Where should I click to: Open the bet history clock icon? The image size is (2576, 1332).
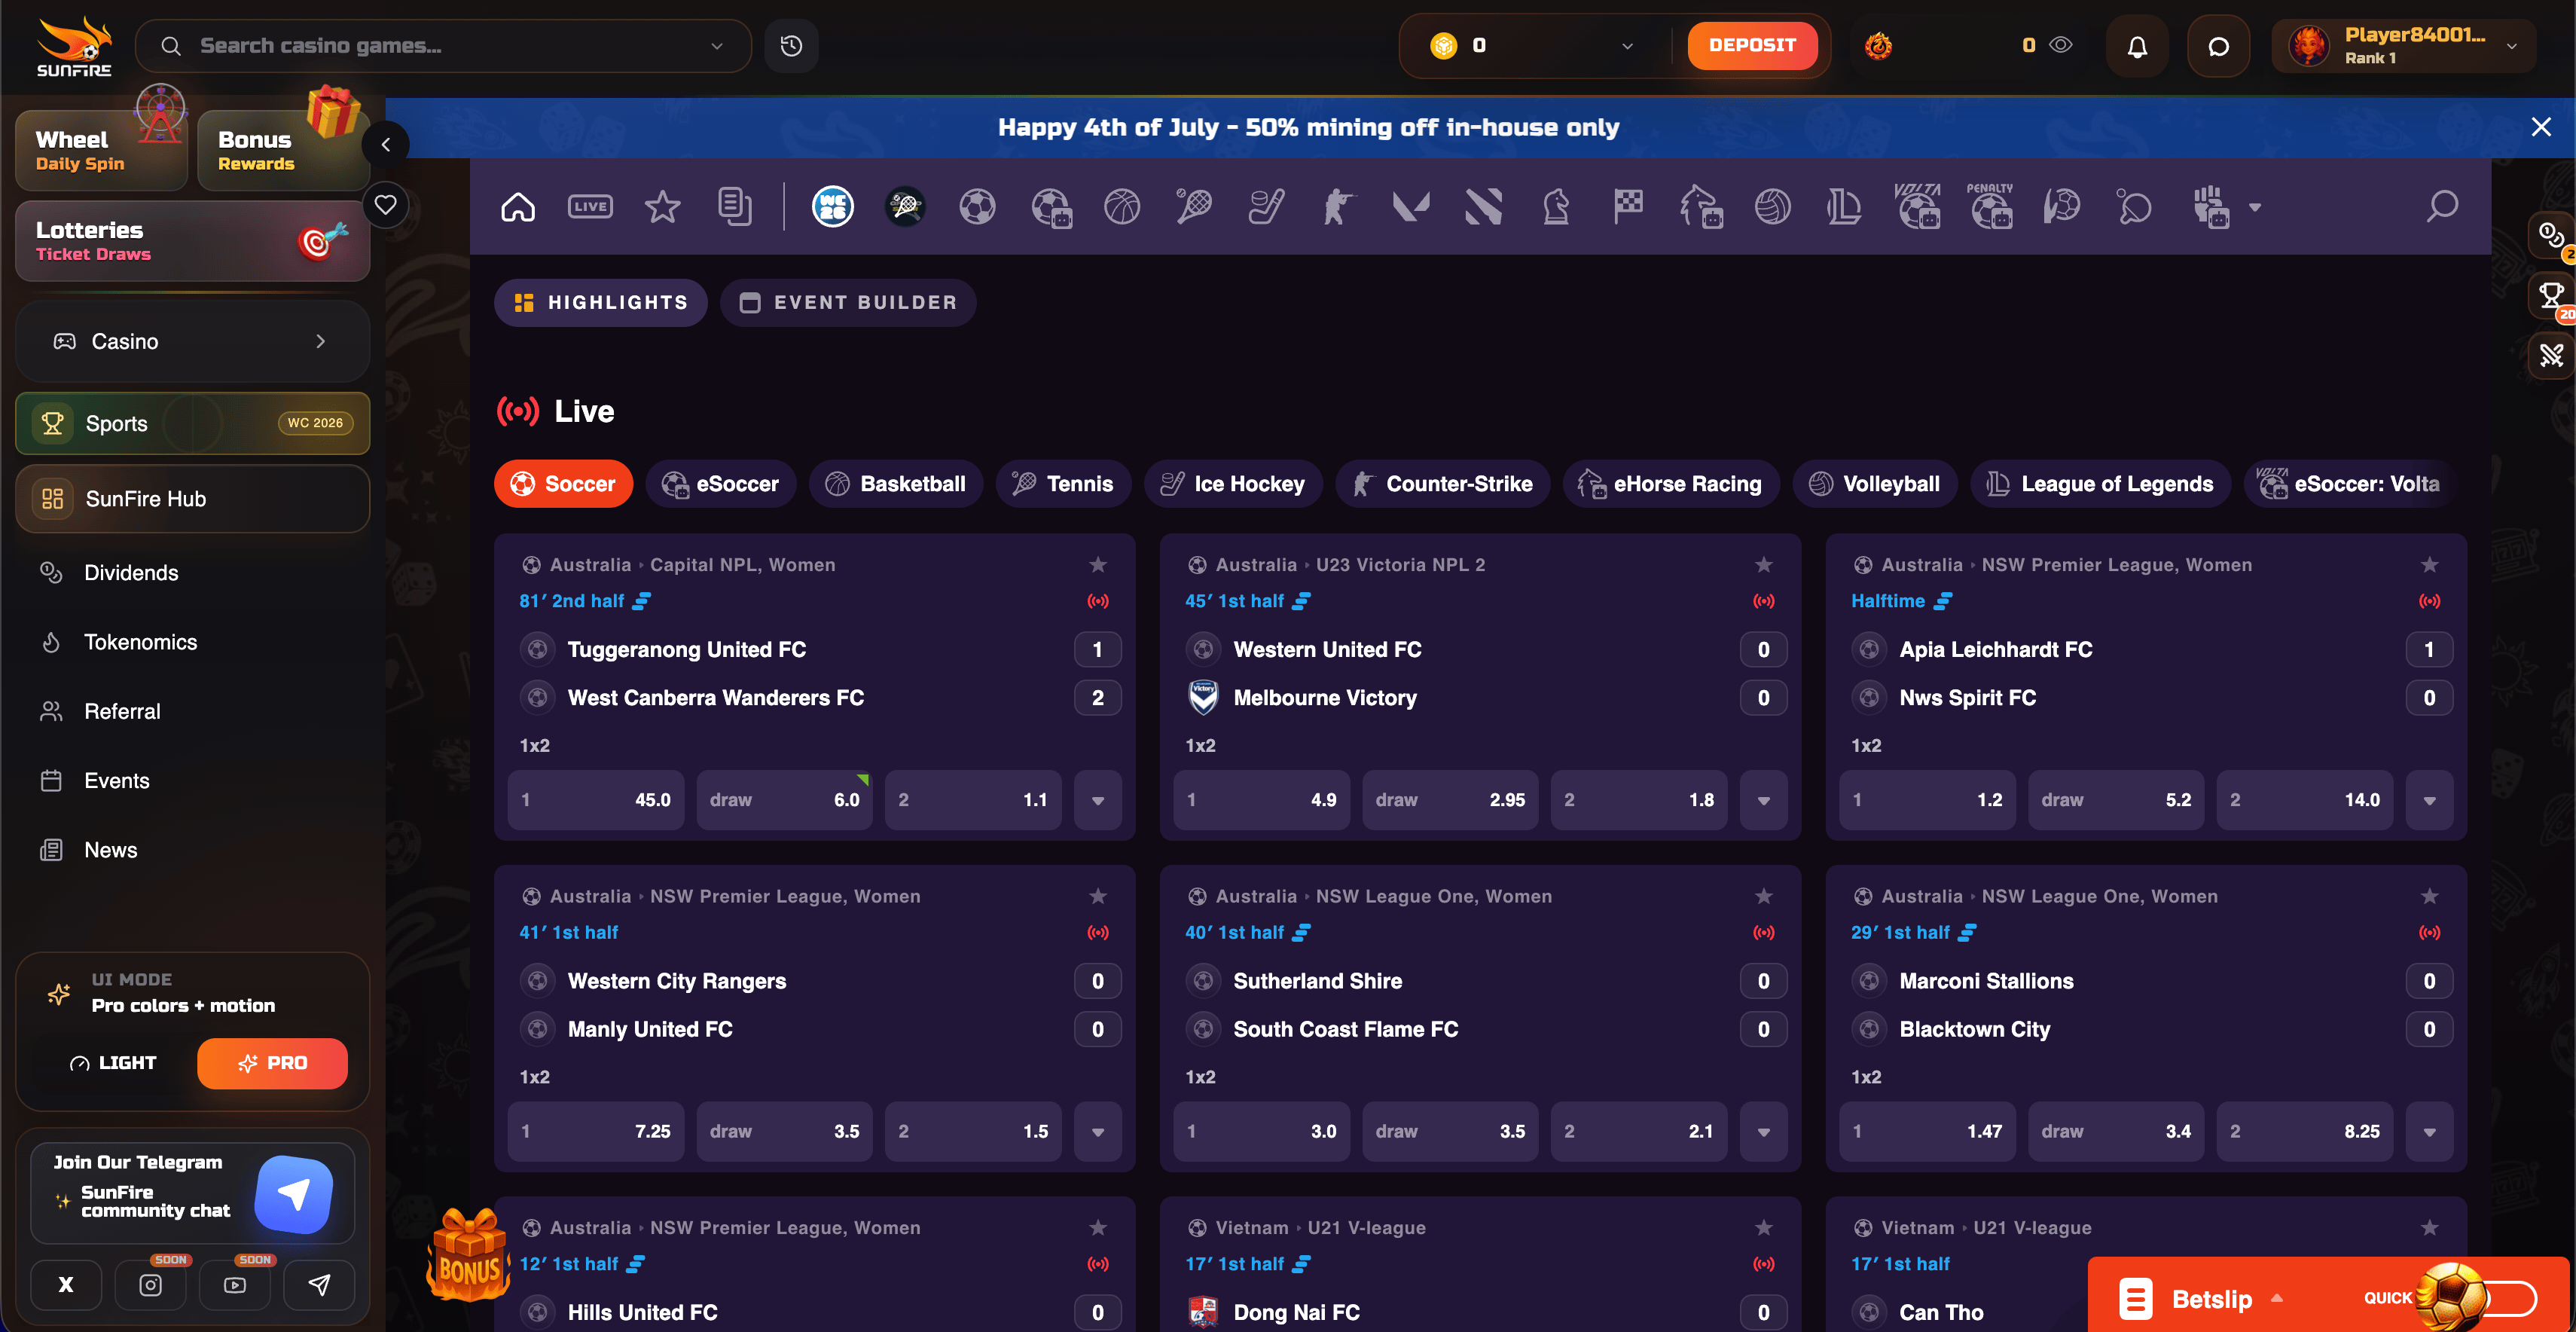(791, 46)
